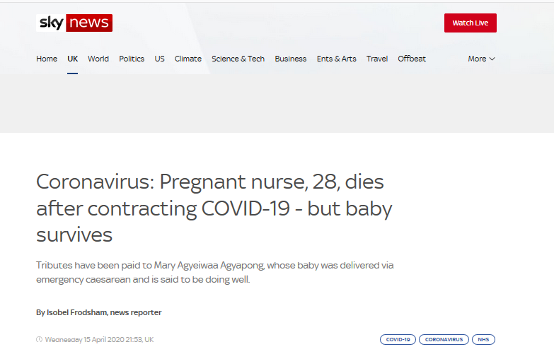Screen dimensions: 554x354
Task: Go to Ents & Arts section
Action: (336, 59)
